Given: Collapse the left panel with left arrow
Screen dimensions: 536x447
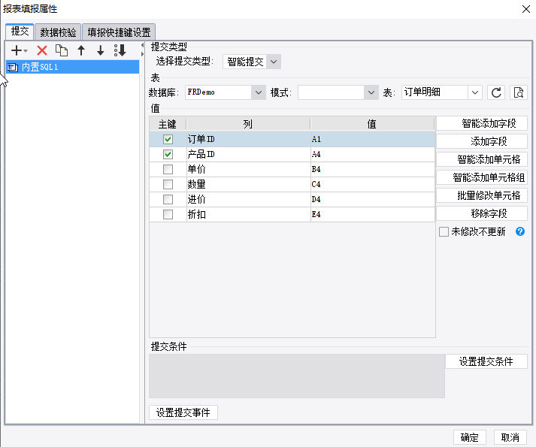Looking at the screenshot, I should 142,46.
